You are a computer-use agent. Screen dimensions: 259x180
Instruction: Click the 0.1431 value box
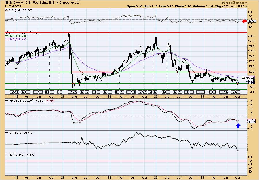(38, 92)
